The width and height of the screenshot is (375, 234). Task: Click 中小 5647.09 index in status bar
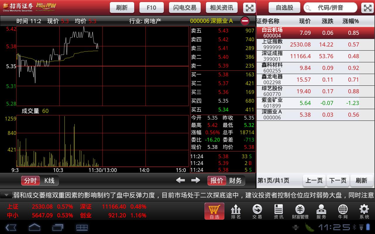coord(40,215)
